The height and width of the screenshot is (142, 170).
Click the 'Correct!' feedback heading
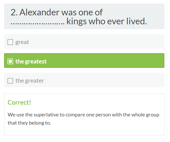[19, 102]
